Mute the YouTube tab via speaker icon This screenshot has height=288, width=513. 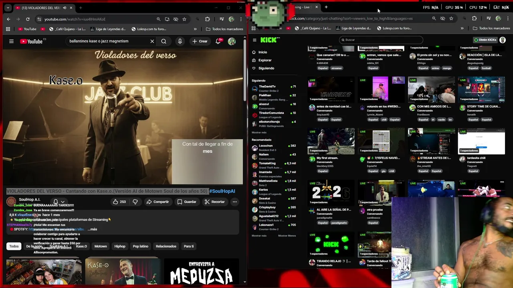click(x=65, y=8)
